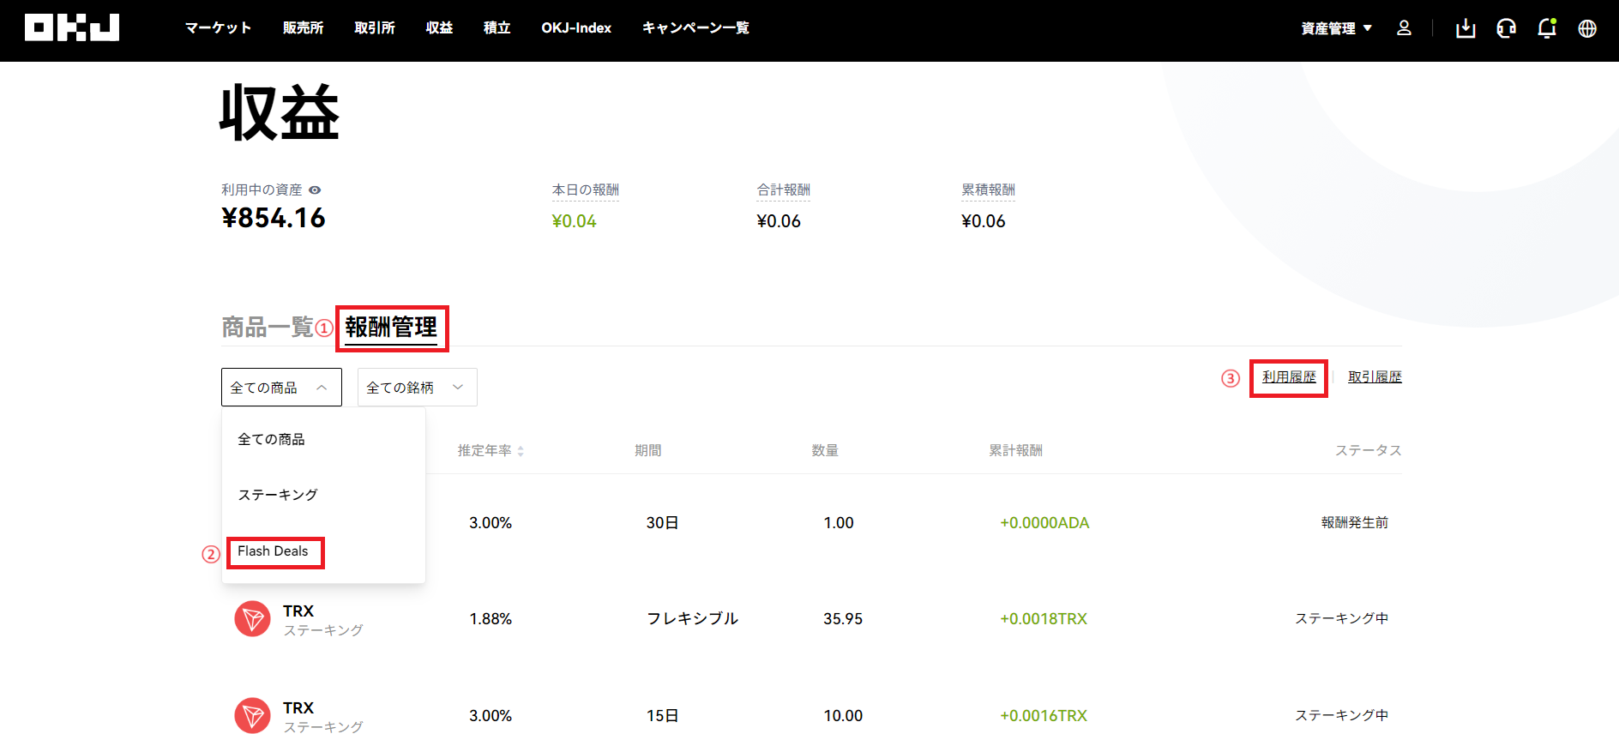The height and width of the screenshot is (734, 1619).
Task: Open the notifications bell icon
Action: (1547, 28)
